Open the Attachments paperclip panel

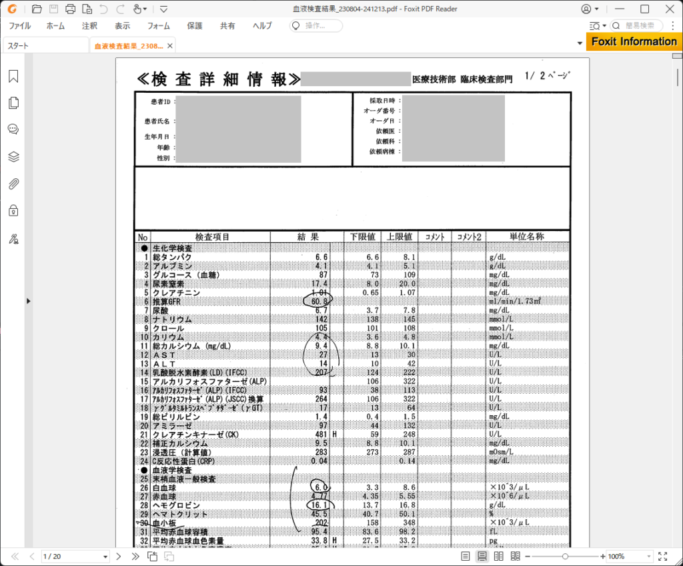pos(13,184)
